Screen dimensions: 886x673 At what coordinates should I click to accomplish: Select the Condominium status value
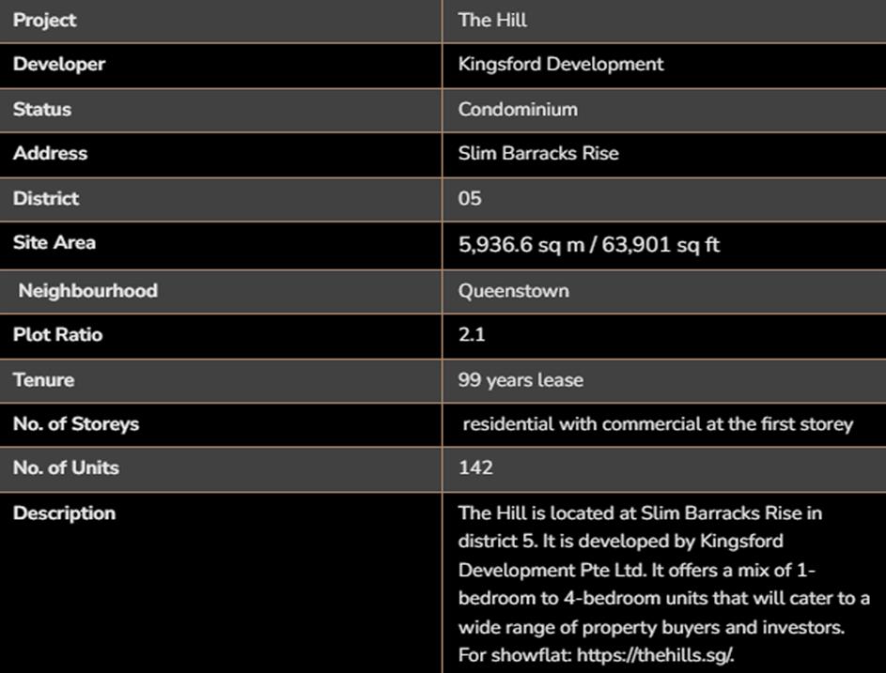(x=518, y=109)
